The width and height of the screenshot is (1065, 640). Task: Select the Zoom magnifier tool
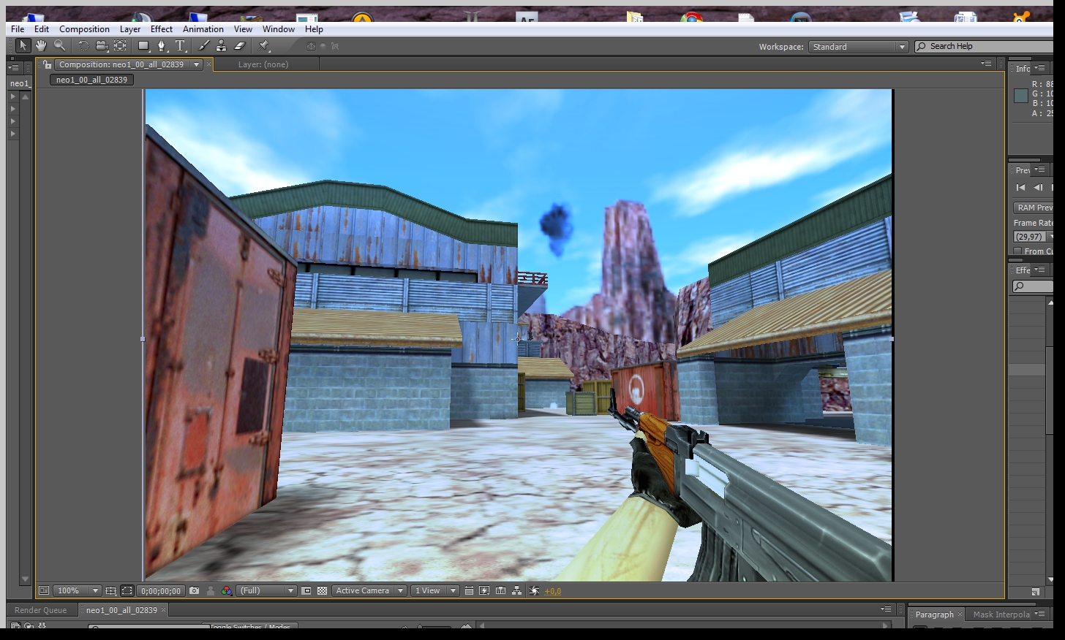(60, 46)
